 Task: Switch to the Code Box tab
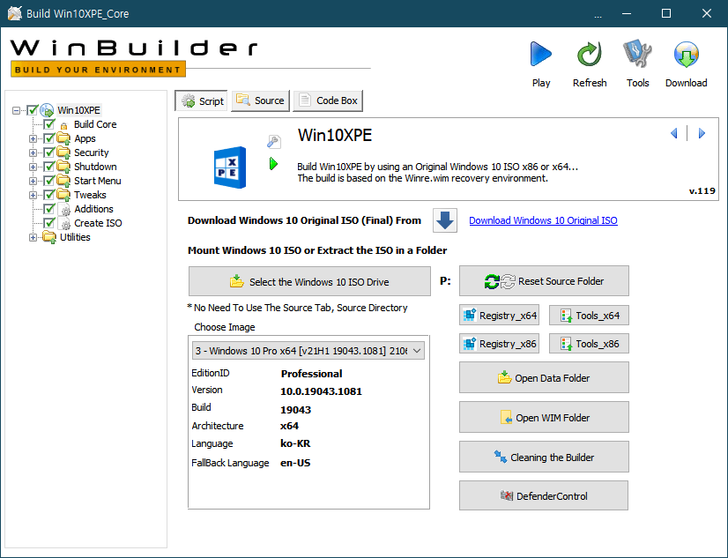[328, 100]
